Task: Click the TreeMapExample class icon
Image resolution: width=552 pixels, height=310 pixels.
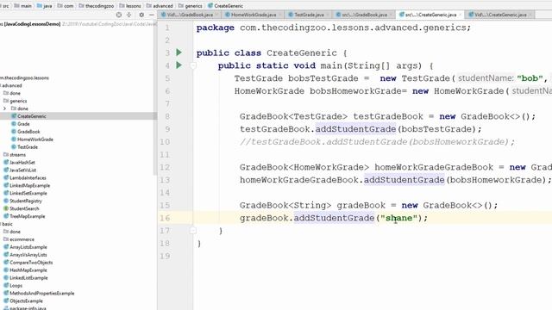Action: click(6, 216)
